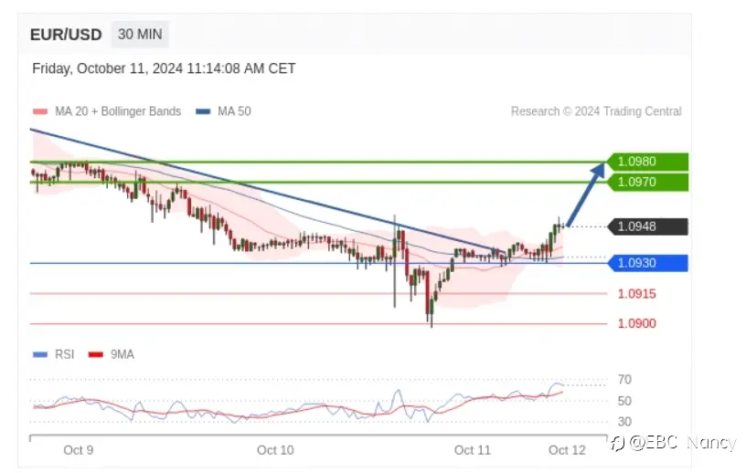Click the 9MA legend label

pos(123,354)
